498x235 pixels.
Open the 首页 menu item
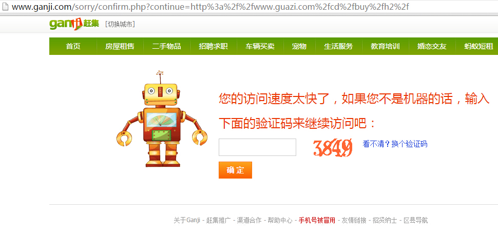click(73, 46)
